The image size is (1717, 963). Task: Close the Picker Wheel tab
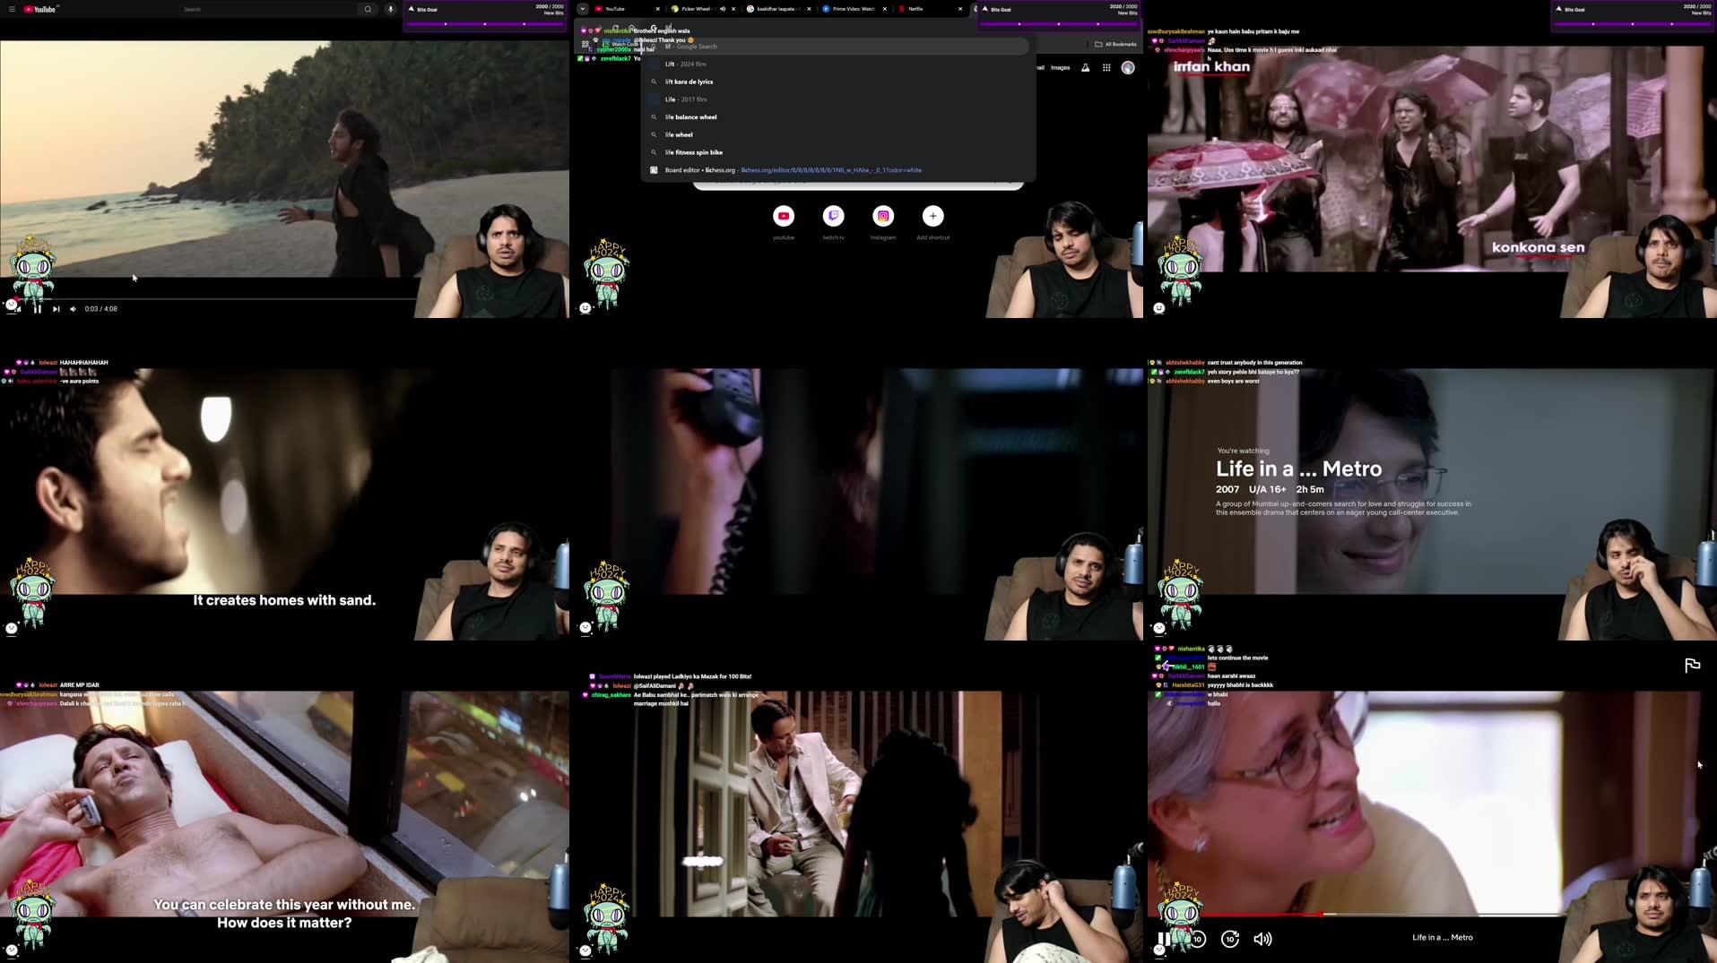click(x=733, y=9)
